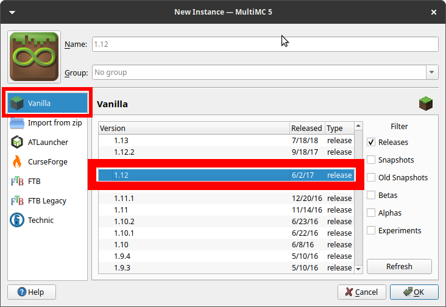Select version 1.9.3 row
This screenshot has width=446, height=307.
click(227, 268)
